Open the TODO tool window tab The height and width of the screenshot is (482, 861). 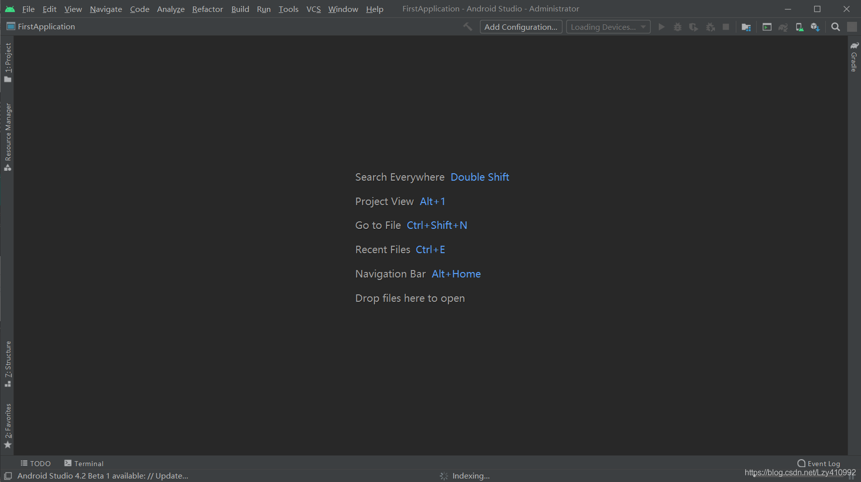tap(35, 463)
